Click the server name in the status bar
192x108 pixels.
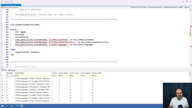point(139,7)
